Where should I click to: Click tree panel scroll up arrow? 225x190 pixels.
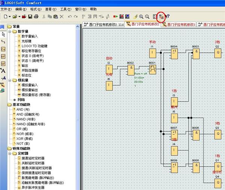tap(78, 27)
